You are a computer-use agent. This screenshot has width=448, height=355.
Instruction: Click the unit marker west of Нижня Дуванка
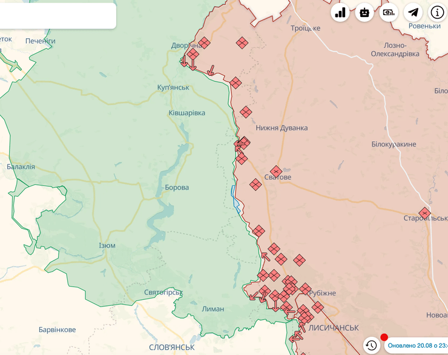tap(246, 112)
